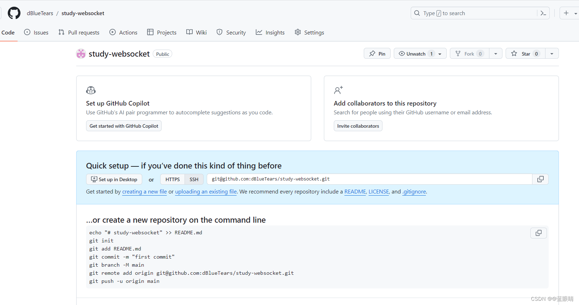This screenshot has height=305, width=579.
Task: Open the Security tab
Action: coord(231,32)
